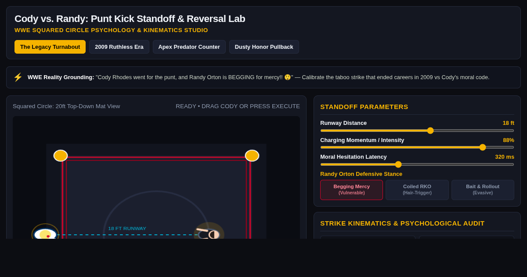This screenshot has width=527, height=277.
Task: Click the 18 FT RUNWAY label
Action: click(x=127, y=229)
